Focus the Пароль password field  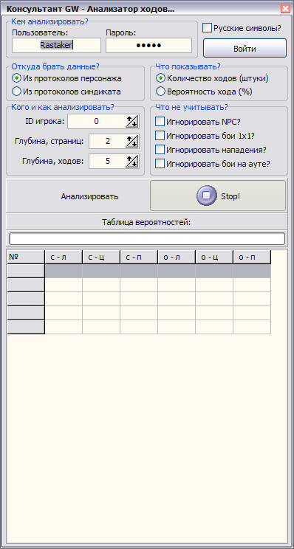(x=148, y=46)
